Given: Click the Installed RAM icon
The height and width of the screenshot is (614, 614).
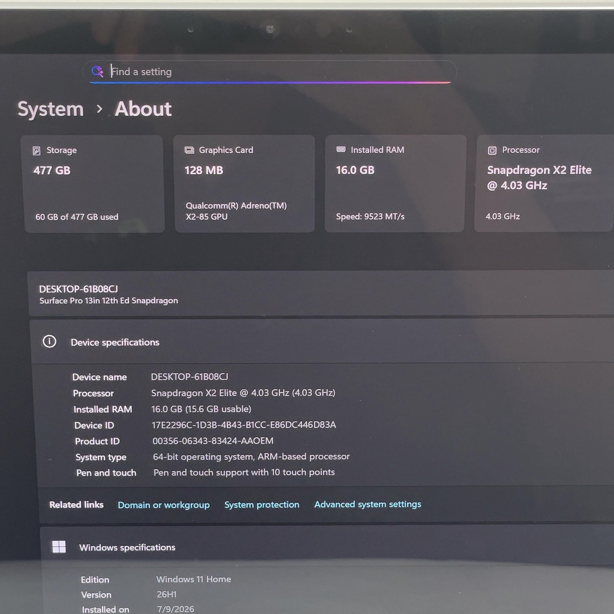Looking at the screenshot, I should point(341,150).
